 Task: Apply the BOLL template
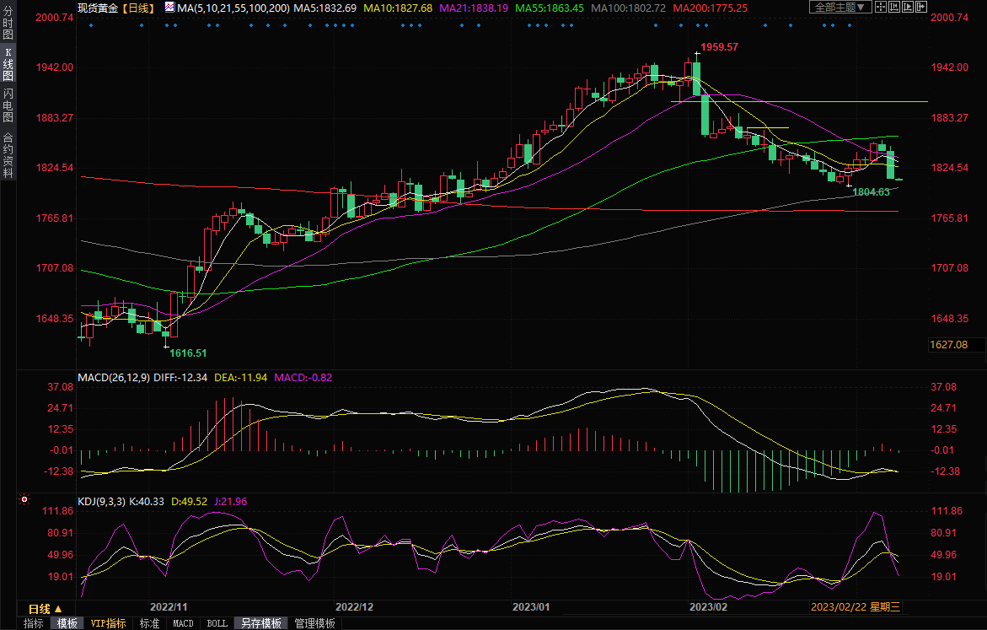pos(217,624)
